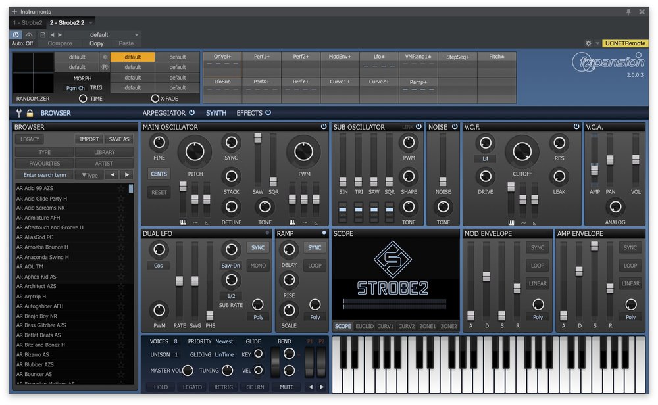Click IMPORT in the browser

coord(89,139)
